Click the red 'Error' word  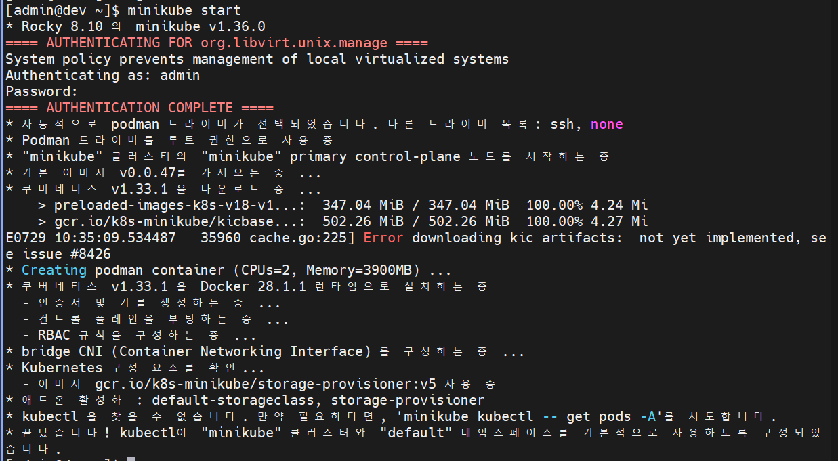[383, 238]
